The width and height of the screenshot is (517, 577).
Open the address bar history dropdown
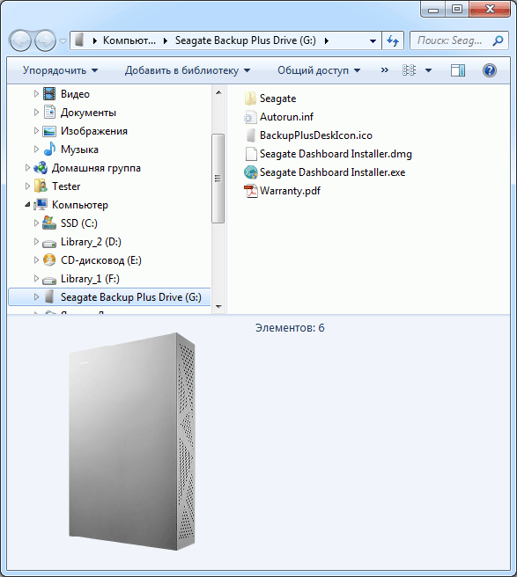373,40
